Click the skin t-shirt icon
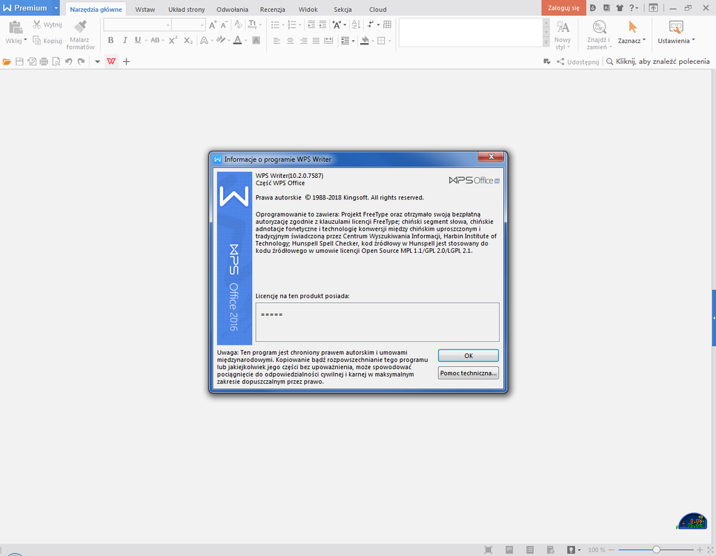The height and width of the screenshot is (556, 716). point(619,8)
